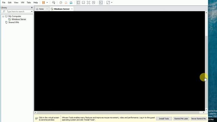Select Shared VMs in the library

tap(14, 22)
